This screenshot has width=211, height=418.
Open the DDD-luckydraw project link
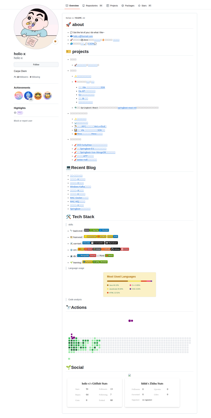coord(91,145)
